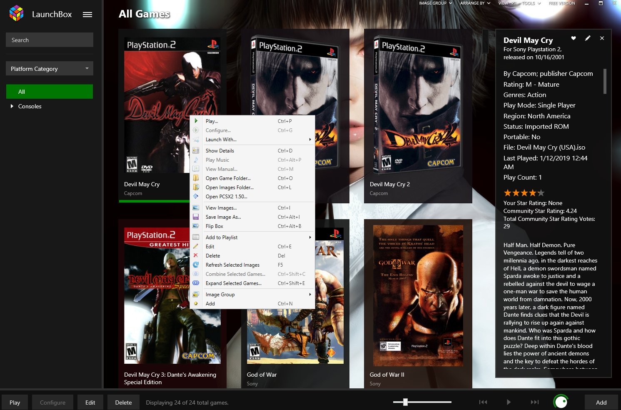Screen dimensions: 621x410
Task: Select Save Image As... entry
Action: pyautogui.click(x=252, y=217)
